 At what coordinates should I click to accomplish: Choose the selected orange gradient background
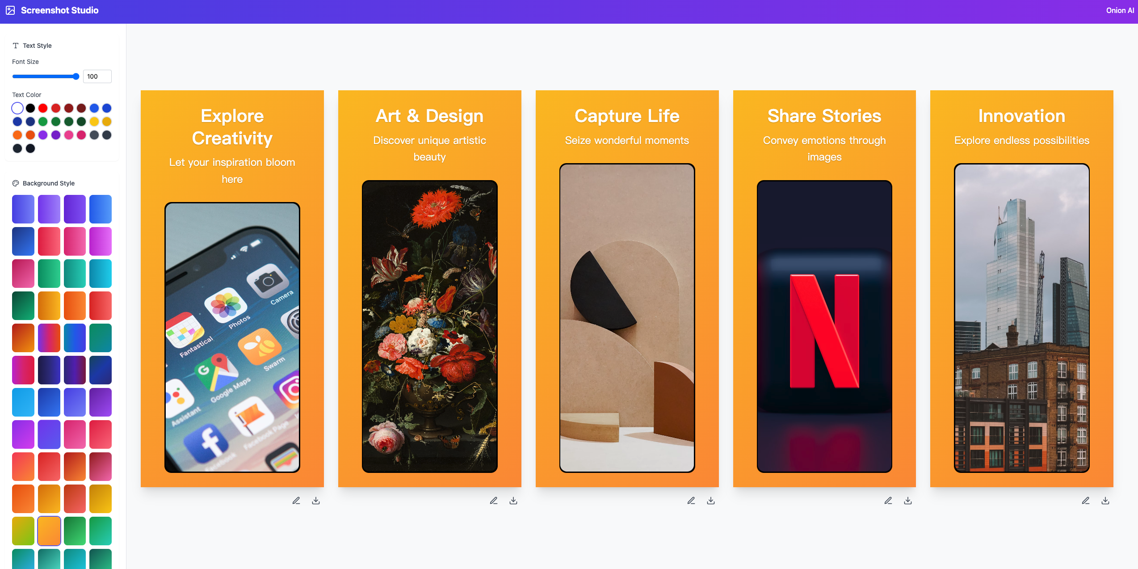tap(49, 531)
